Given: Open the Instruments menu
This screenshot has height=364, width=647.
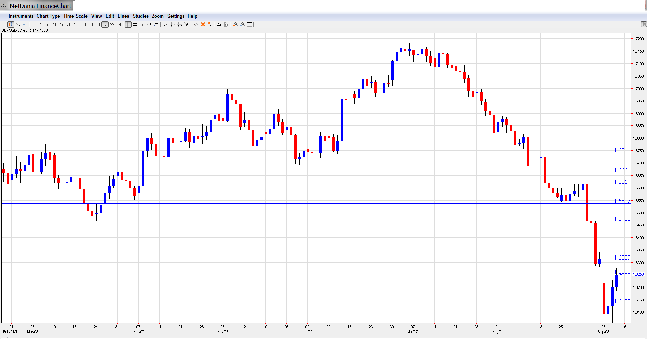Looking at the screenshot, I should click(x=21, y=16).
